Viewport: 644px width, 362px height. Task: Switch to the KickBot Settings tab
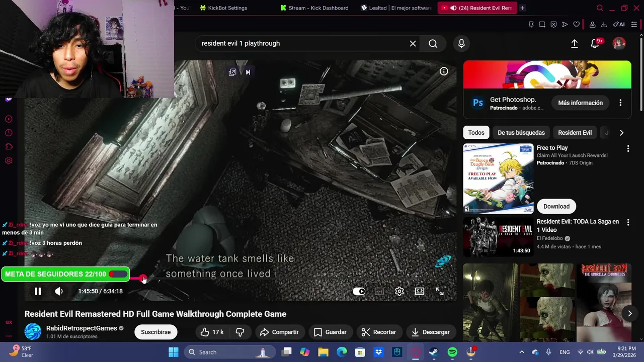click(223, 8)
